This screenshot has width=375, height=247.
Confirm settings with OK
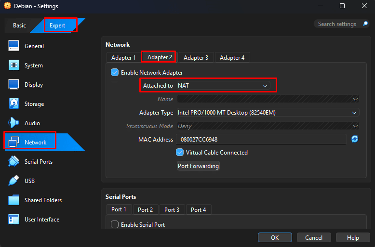click(275, 237)
